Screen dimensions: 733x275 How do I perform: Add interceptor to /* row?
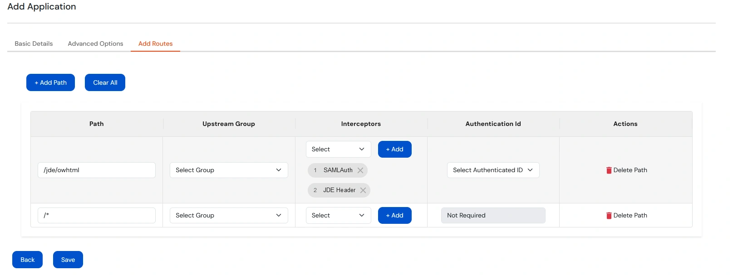[x=394, y=216]
